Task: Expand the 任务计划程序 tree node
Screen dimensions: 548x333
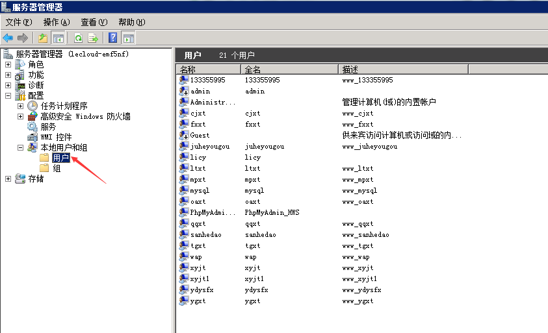Action: click(20, 106)
